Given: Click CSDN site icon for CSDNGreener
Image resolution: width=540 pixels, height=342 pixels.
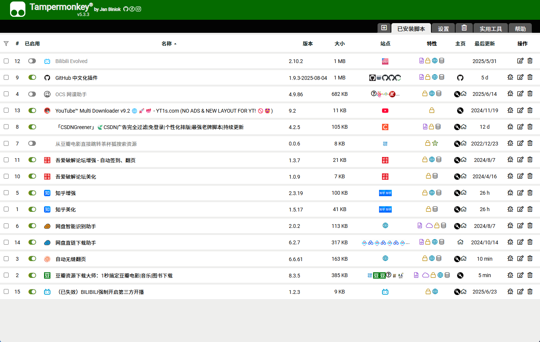Looking at the screenshot, I should [x=385, y=127].
